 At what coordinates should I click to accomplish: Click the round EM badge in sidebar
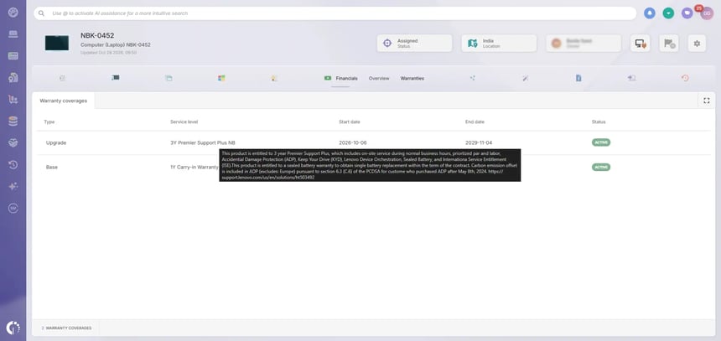click(13, 208)
